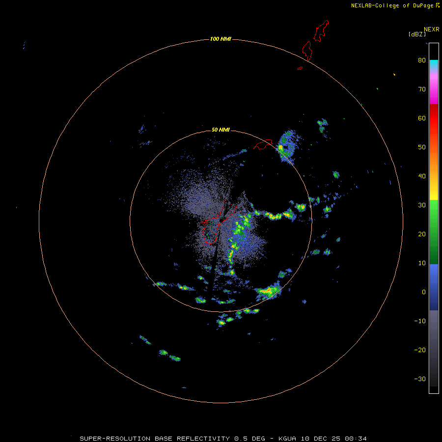Click the [dBZ] unit label above the scale
Screen dimensions: 442x442
pos(417,34)
